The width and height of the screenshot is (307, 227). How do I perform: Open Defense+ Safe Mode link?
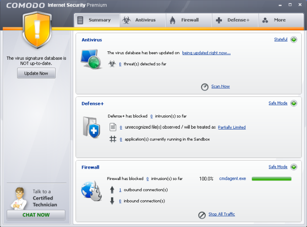278,103
